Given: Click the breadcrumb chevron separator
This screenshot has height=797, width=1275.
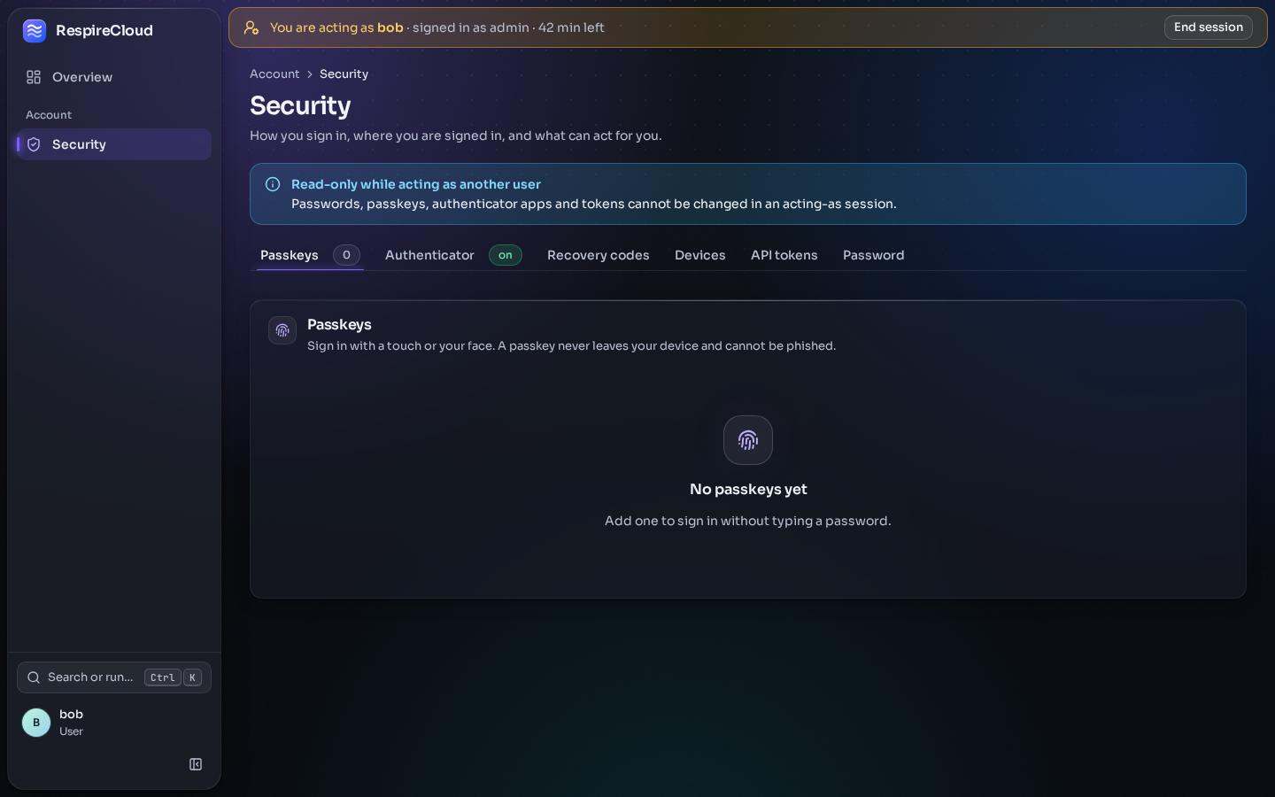Looking at the screenshot, I should (x=310, y=74).
